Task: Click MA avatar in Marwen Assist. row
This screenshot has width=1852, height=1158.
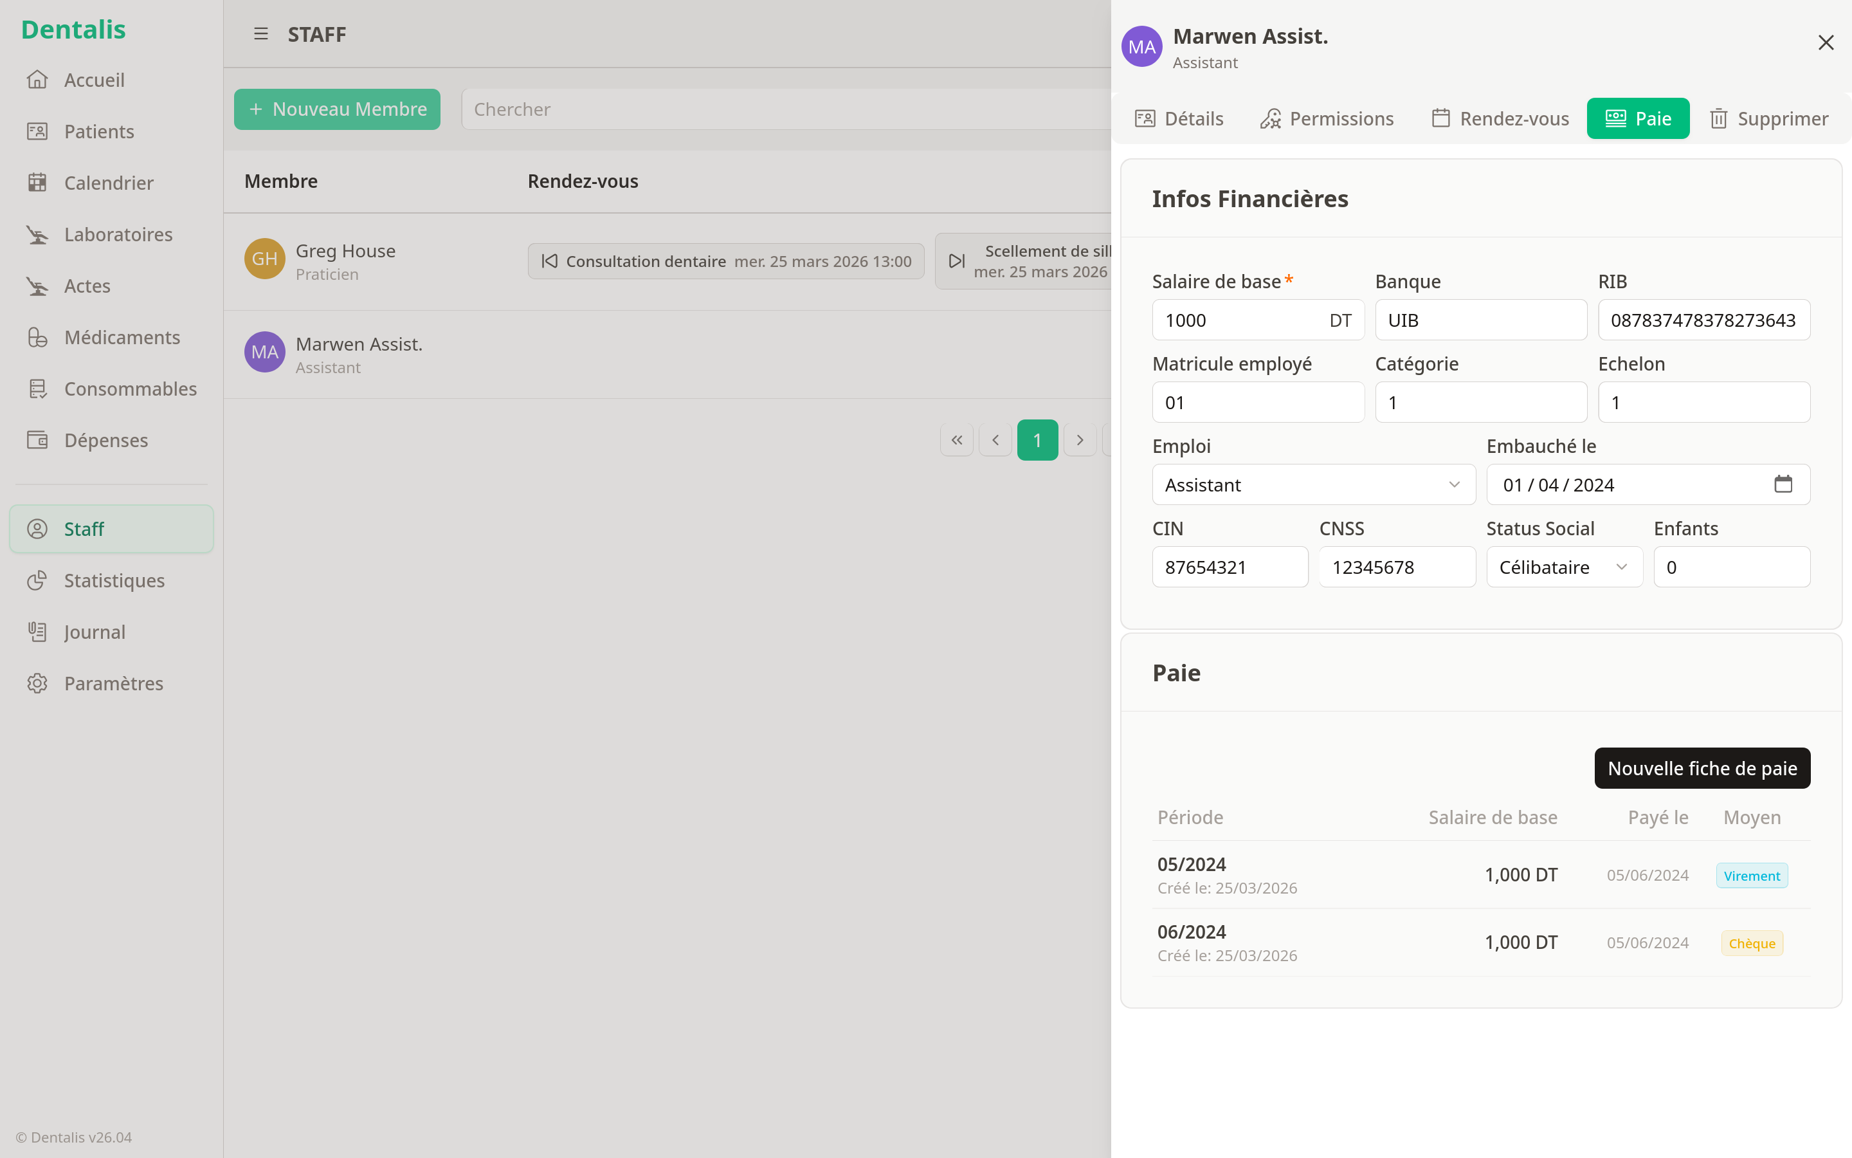Action: point(264,353)
